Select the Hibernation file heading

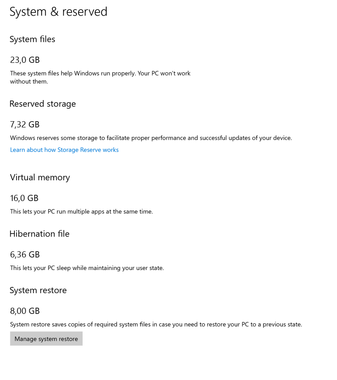point(39,234)
